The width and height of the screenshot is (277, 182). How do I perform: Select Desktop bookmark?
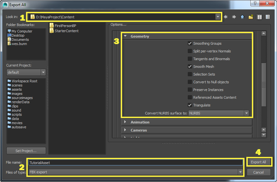16,35
